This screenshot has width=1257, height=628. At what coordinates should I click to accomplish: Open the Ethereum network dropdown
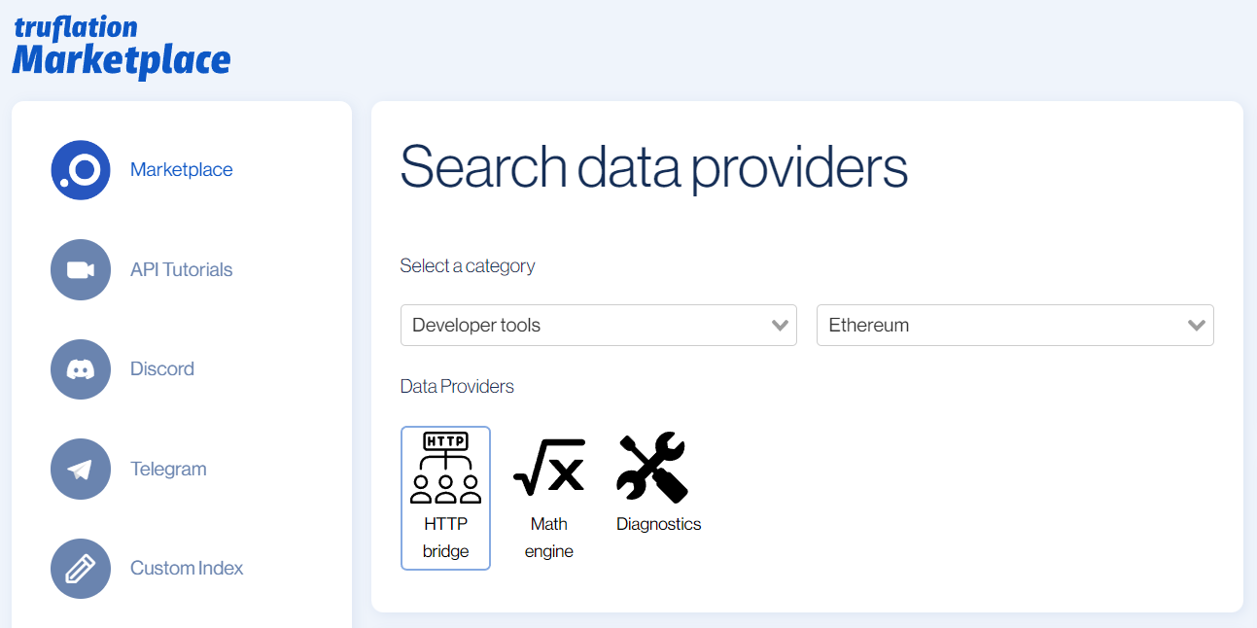[1015, 325]
